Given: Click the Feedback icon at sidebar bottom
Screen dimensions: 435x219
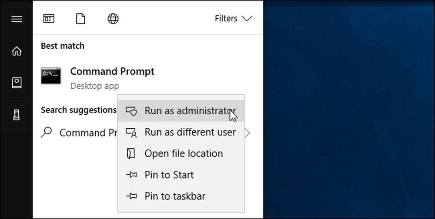Looking at the screenshot, I should [17, 115].
